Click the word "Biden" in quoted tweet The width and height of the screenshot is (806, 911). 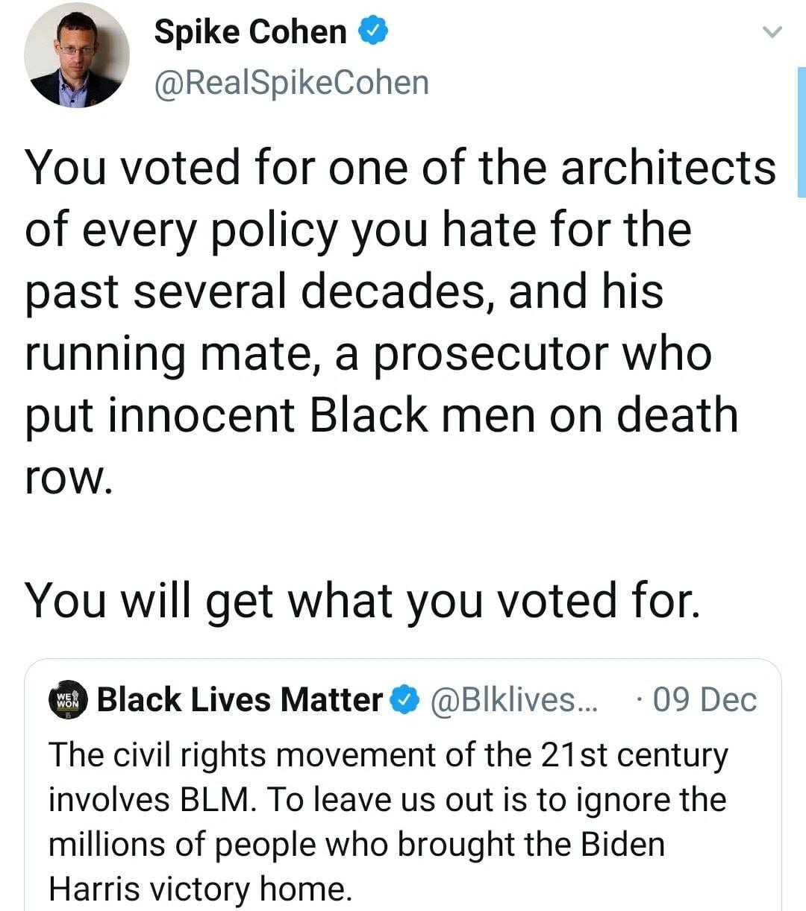tap(622, 845)
